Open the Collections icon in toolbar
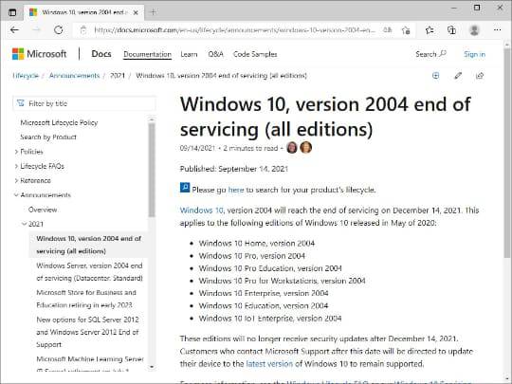This screenshot has height=384, width=512. (451, 30)
